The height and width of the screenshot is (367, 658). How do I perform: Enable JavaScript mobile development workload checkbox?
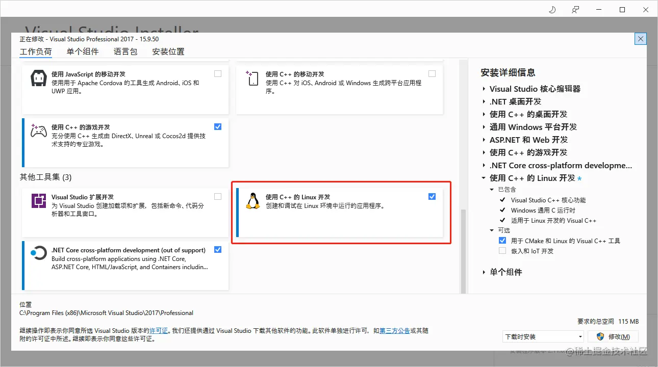[218, 74]
